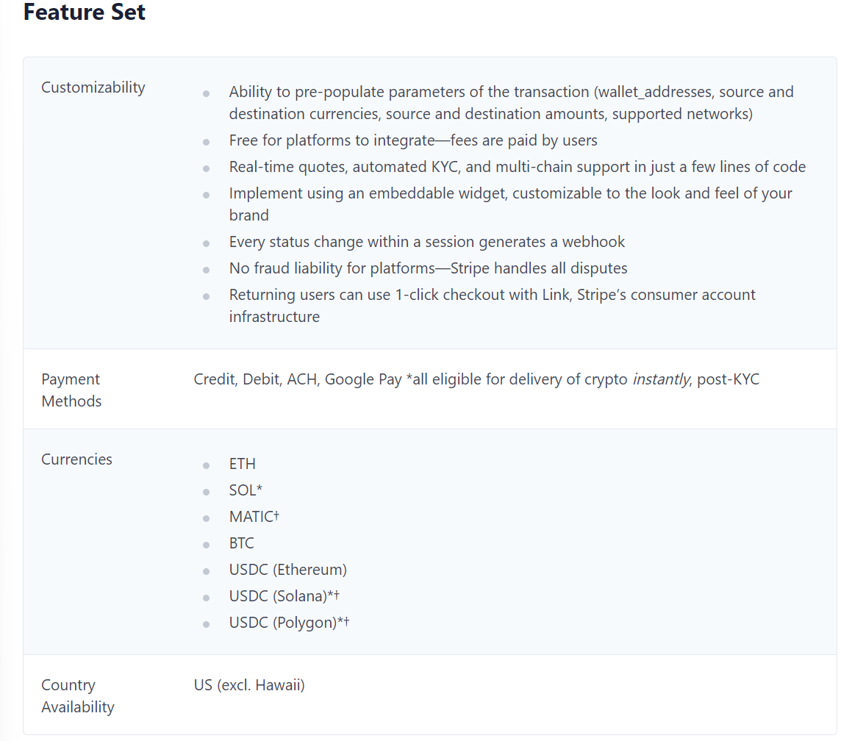852x741 pixels.
Task: Select the SOL* currency item
Action: click(246, 490)
